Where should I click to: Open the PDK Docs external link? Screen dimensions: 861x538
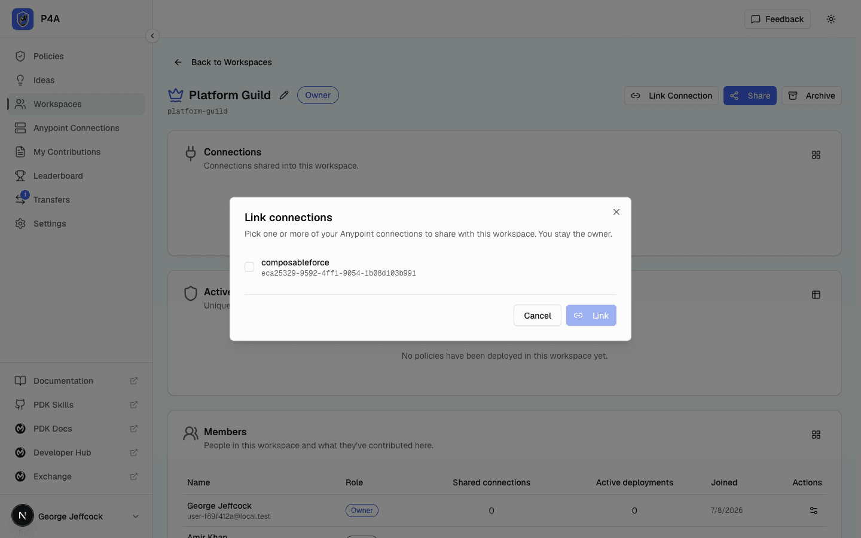tap(77, 429)
